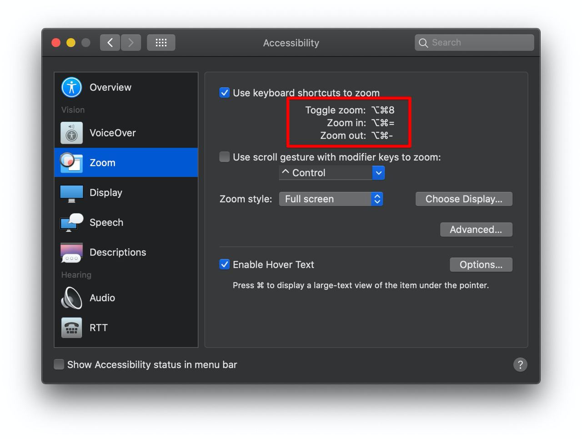Select the Display monitor icon
This screenshot has width=582, height=439.
(x=71, y=193)
